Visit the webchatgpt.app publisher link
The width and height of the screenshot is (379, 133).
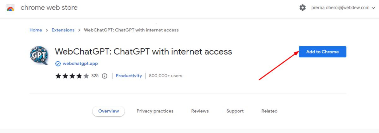point(80,64)
